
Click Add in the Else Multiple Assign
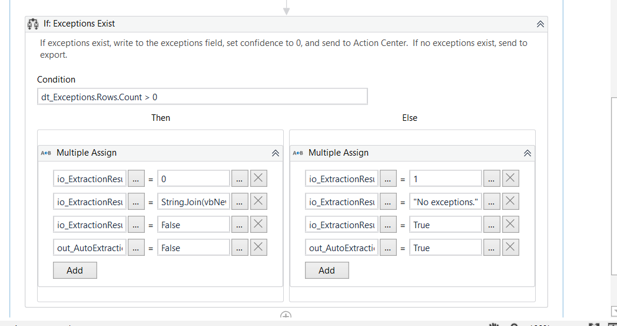327,270
